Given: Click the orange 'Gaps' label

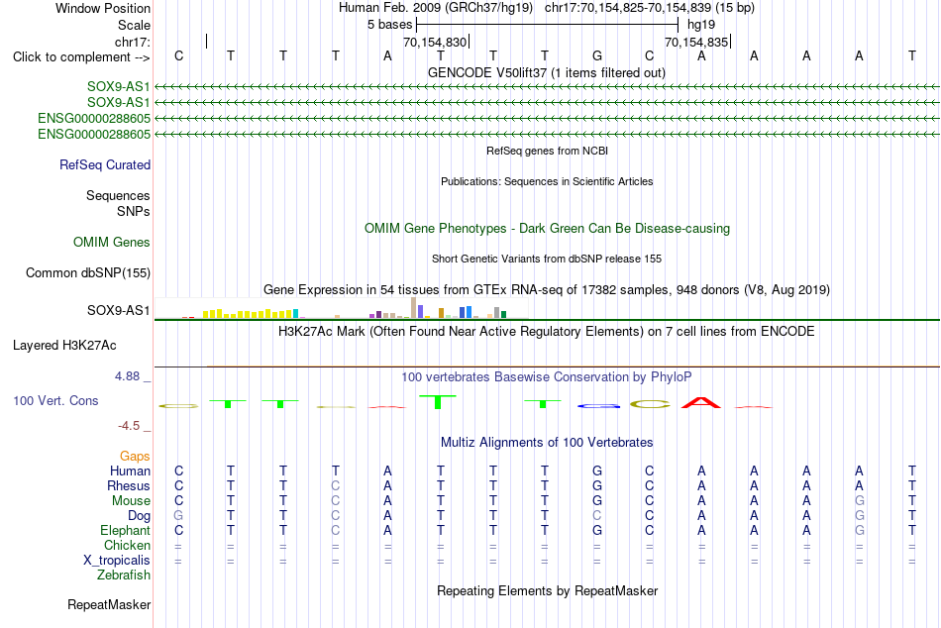Looking at the screenshot, I should pos(135,457).
